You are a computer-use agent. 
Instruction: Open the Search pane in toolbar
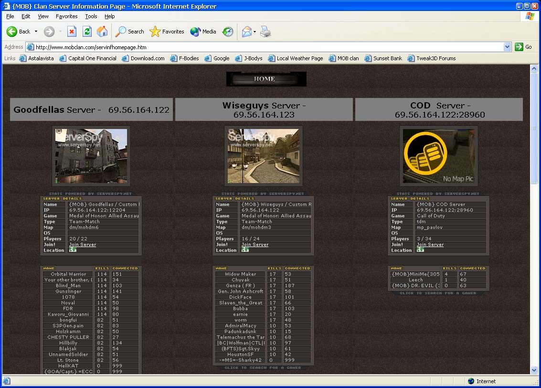point(130,32)
